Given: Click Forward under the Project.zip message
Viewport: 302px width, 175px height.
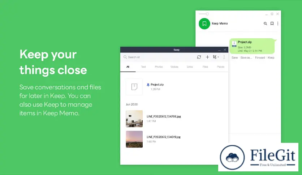Looking at the screenshot, I should pos(260,57).
